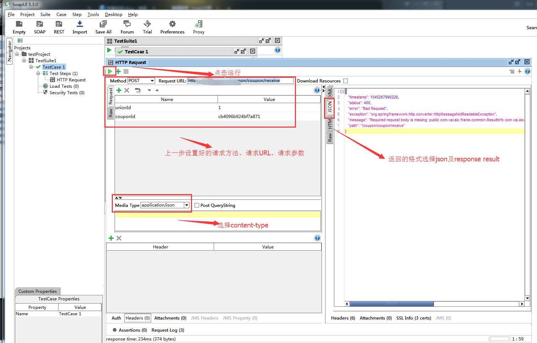Run the HTTP Request with green play
Screen dimensions: 537x343
point(110,71)
